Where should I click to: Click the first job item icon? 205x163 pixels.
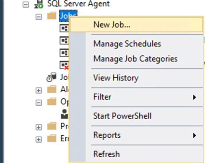coord(64,28)
